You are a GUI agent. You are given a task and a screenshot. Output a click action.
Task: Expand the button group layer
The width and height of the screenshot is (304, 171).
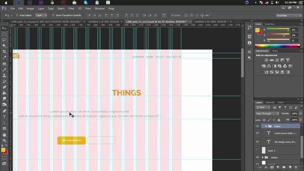pyautogui.click(x=266, y=126)
